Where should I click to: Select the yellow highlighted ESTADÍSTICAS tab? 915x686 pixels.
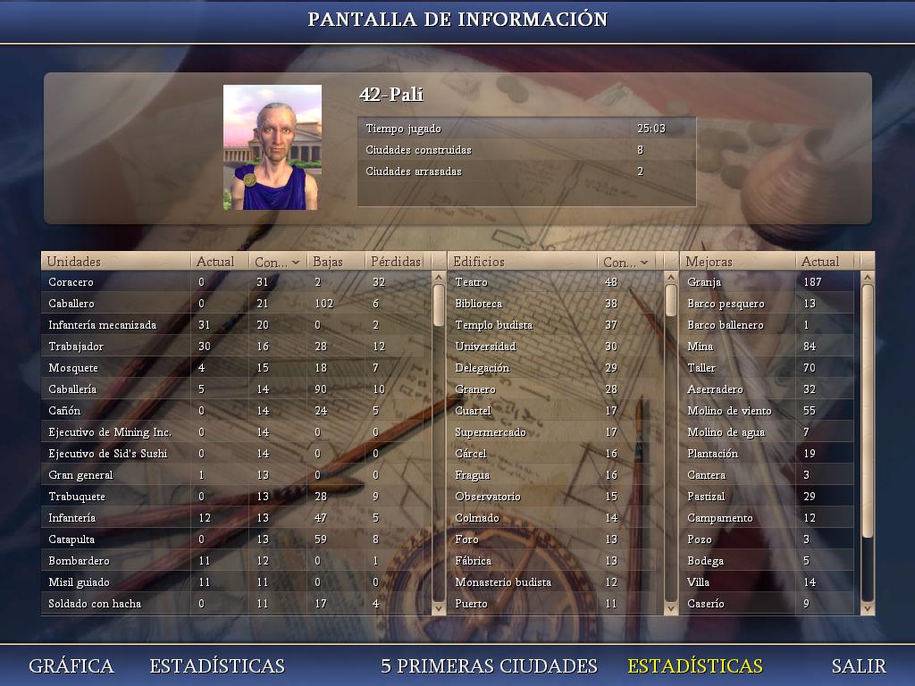point(695,666)
